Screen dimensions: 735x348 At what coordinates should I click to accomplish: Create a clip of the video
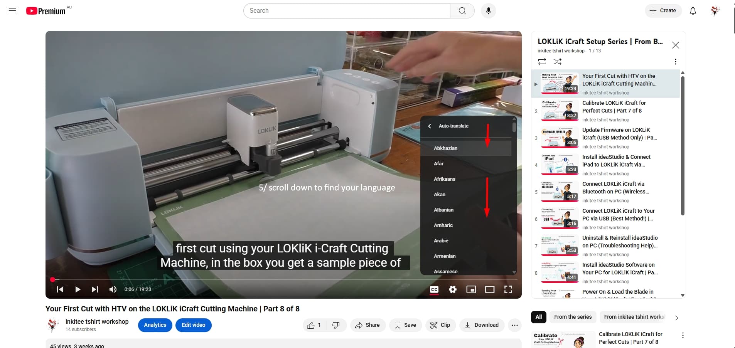pyautogui.click(x=440, y=325)
